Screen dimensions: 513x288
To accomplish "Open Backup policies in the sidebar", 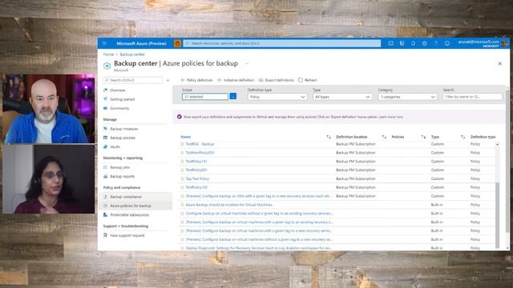I will [x=123, y=138].
